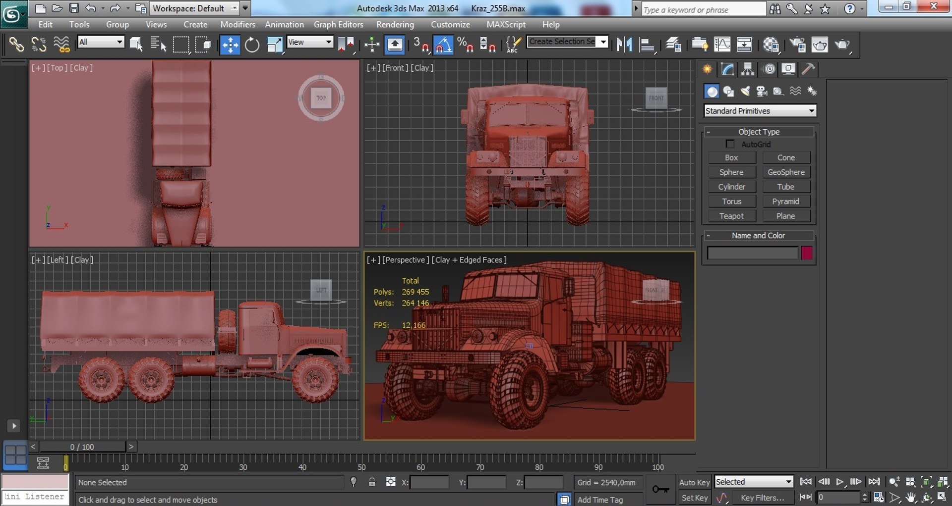Click the object color swatch
952x506 pixels.
[x=807, y=253]
